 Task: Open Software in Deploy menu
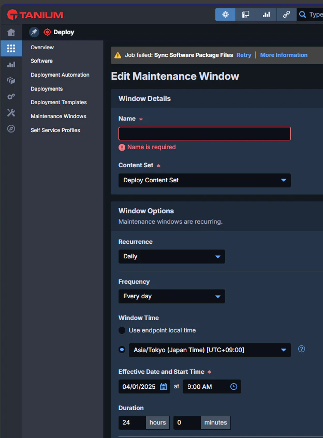tap(41, 61)
